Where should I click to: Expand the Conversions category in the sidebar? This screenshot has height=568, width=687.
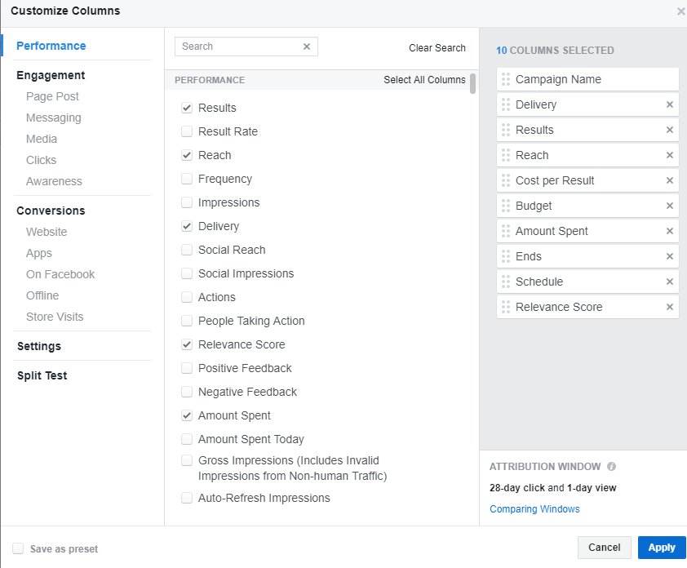[x=51, y=211]
